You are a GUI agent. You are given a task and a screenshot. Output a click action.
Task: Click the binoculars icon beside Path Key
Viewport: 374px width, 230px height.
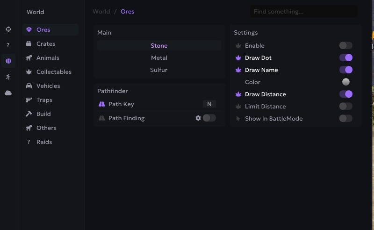tap(102, 104)
